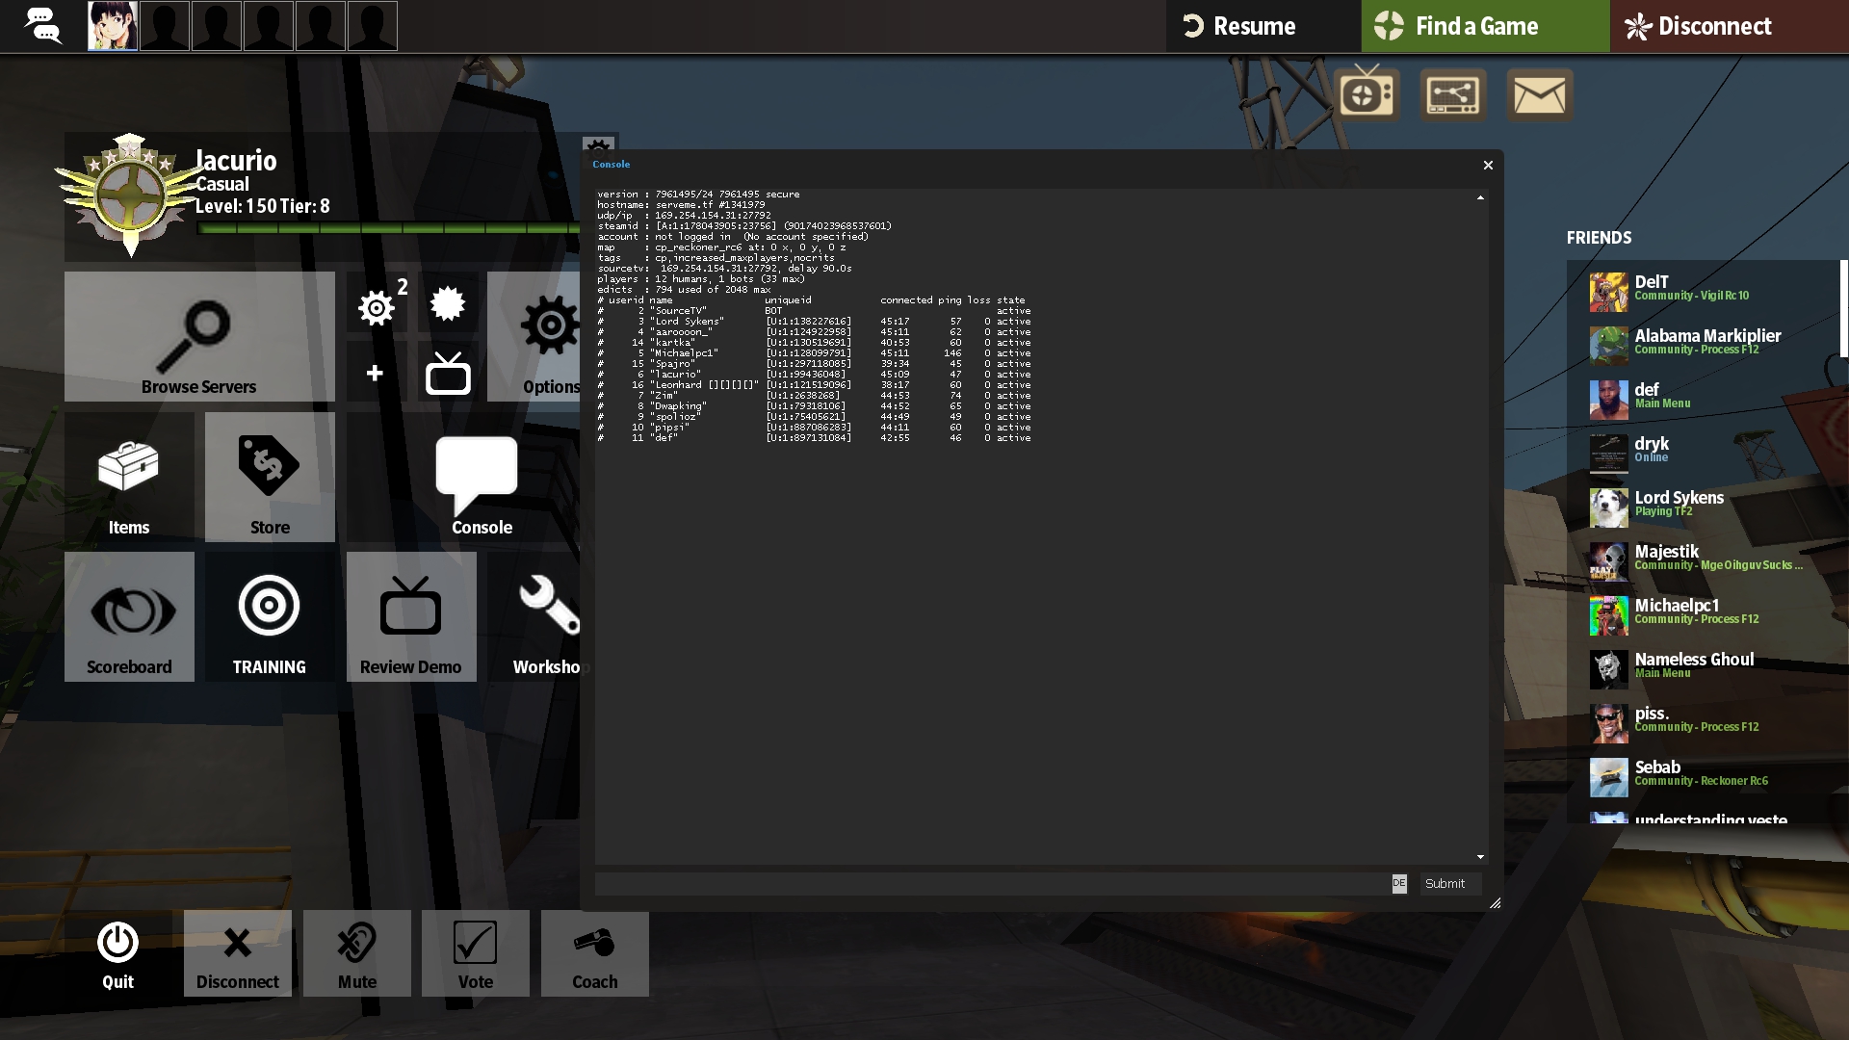Click the bottom Disconnect X tile

coord(238,953)
